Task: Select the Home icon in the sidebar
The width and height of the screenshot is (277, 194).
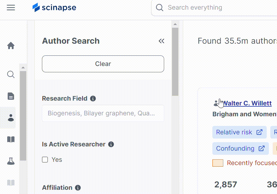Action: click(x=11, y=45)
